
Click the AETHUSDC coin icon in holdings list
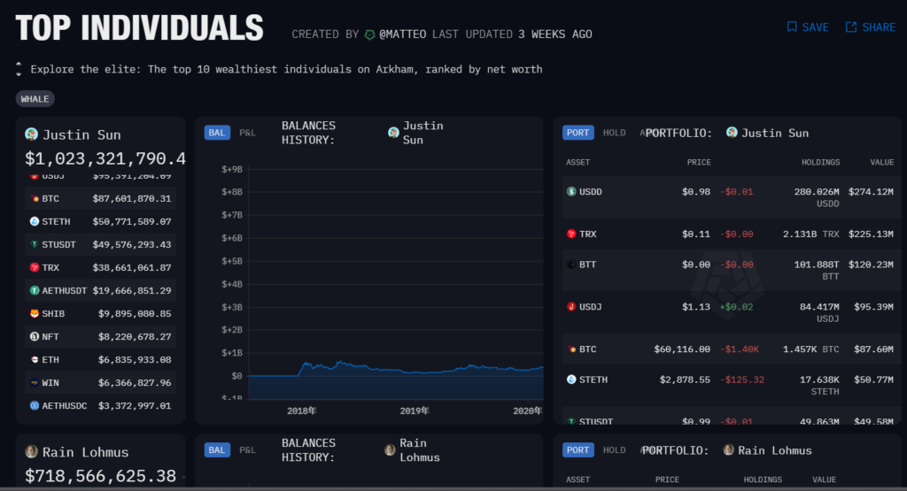tap(35, 406)
